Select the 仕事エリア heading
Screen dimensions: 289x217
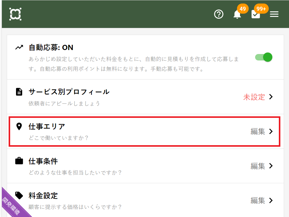coord(47,126)
